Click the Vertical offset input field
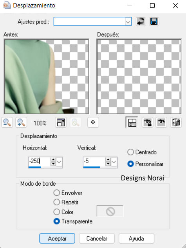Image resolution: width=186 pixels, height=248 pixels. tap(94, 162)
